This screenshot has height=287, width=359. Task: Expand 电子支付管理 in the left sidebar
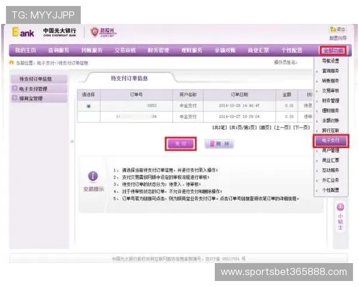39,89
